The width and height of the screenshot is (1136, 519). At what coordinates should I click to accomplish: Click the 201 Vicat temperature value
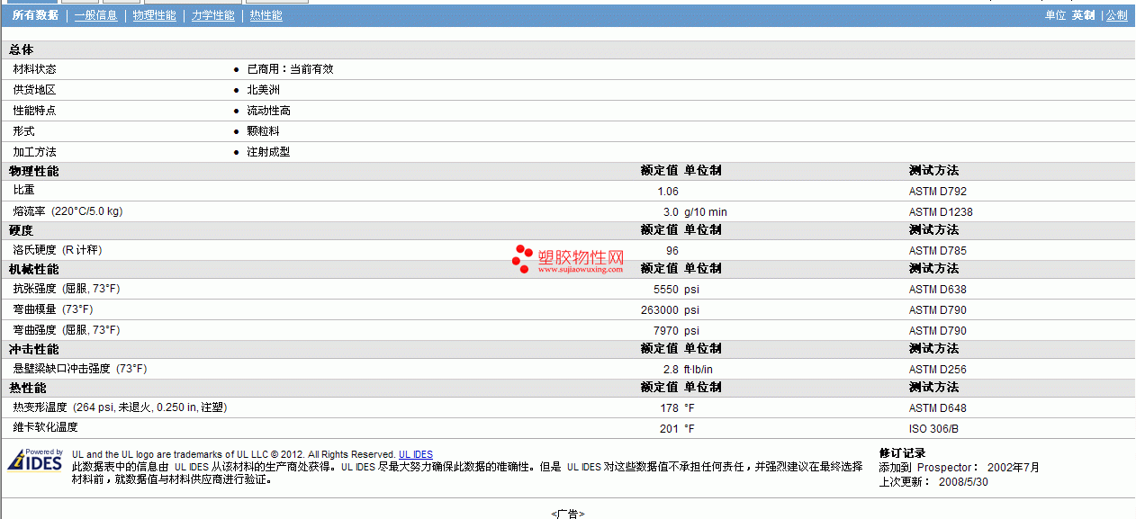[670, 429]
